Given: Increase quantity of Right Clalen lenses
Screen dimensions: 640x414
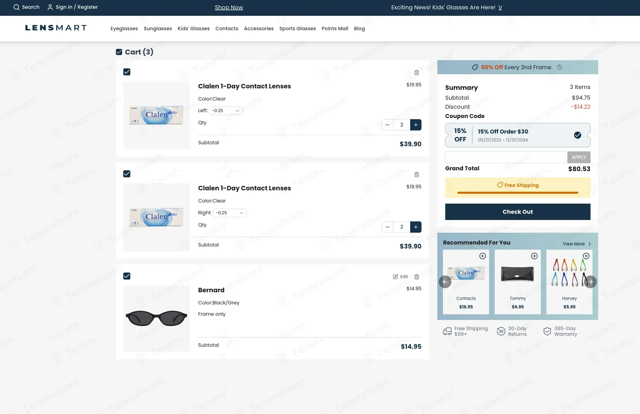Looking at the screenshot, I should point(416,227).
